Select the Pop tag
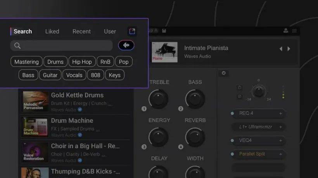 tap(124, 61)
